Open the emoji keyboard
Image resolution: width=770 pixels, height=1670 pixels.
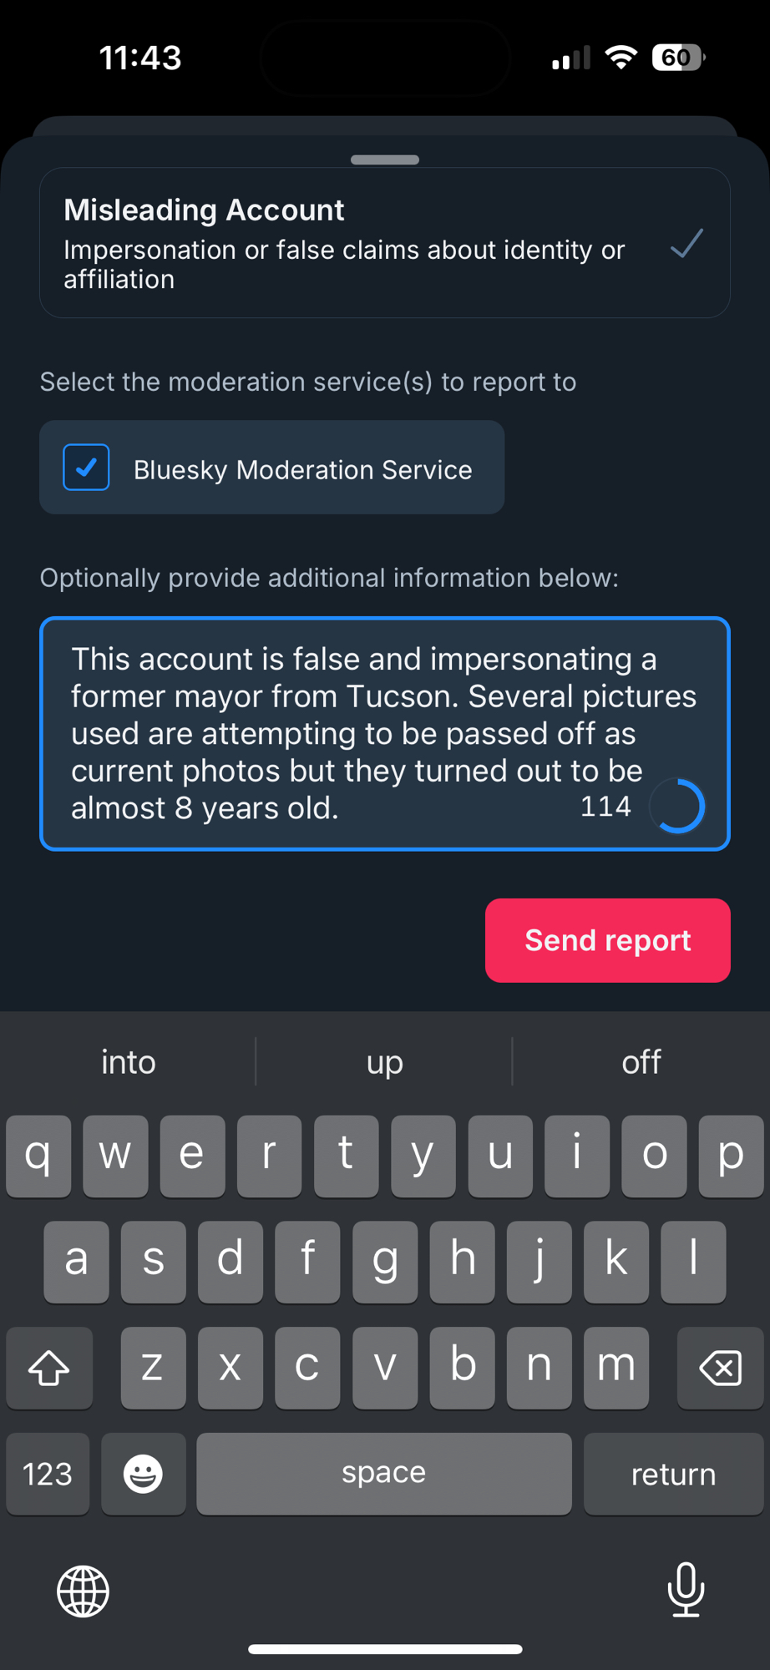(x=143, y=1474)
